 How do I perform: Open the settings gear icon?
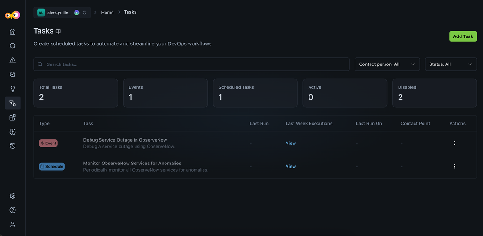coord(13,196)
